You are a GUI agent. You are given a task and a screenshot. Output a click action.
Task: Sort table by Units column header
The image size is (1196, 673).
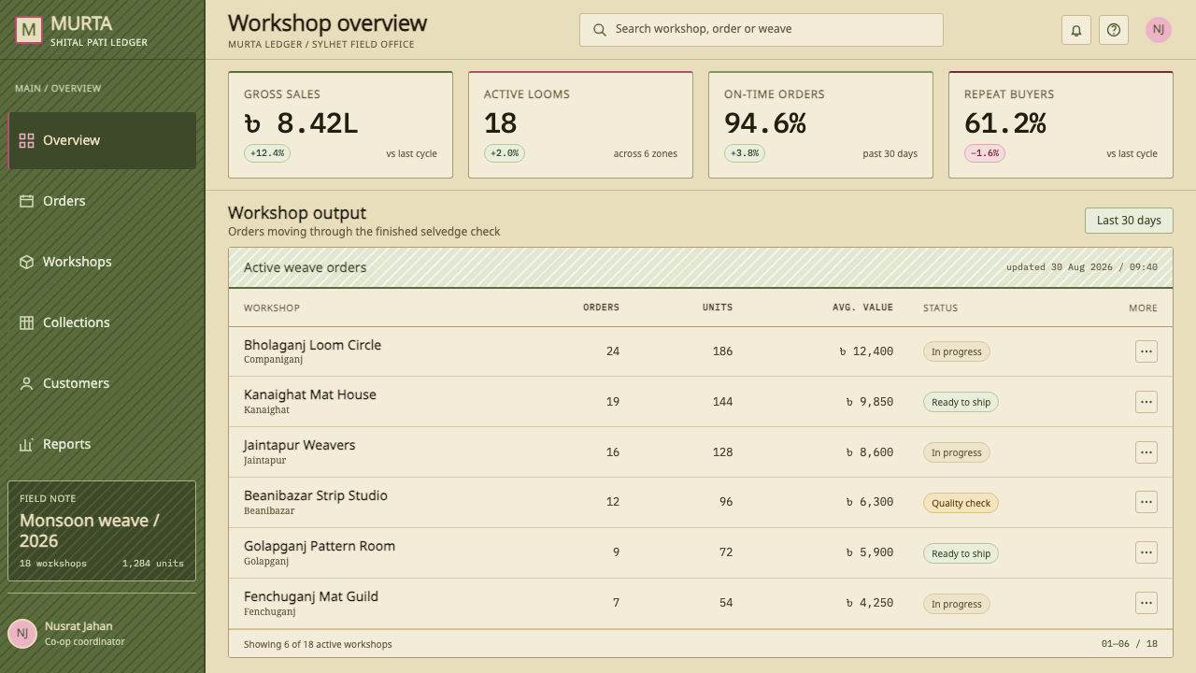pos(718,308)
